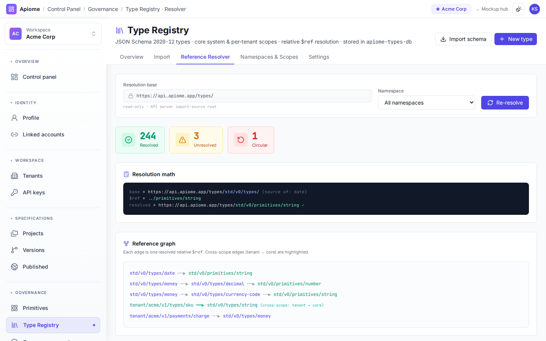Click the Tenants building icon

14,176
